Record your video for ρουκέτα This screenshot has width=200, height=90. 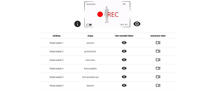(x=158, y=43)
